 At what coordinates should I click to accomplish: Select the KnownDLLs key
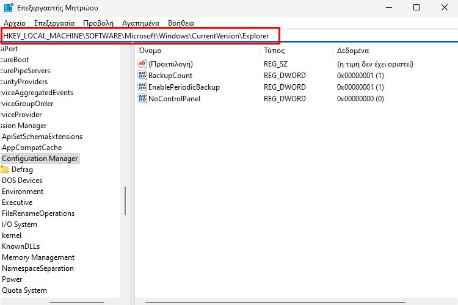(21, 246)
